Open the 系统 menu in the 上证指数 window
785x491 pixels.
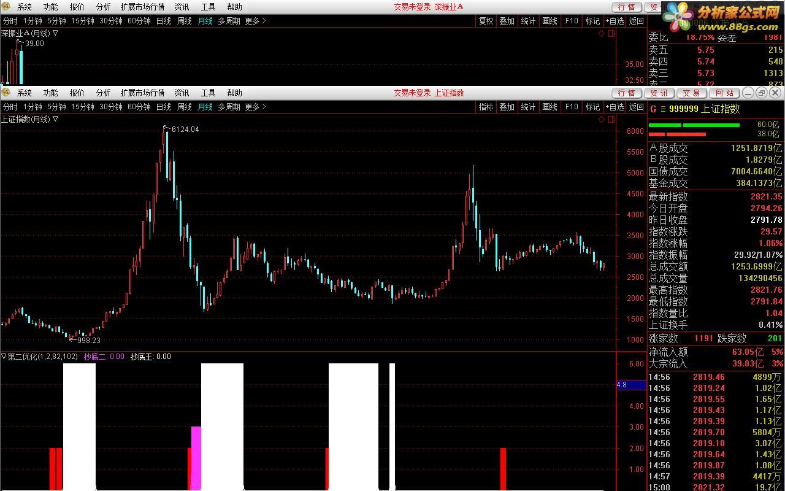tap(25, 93)
